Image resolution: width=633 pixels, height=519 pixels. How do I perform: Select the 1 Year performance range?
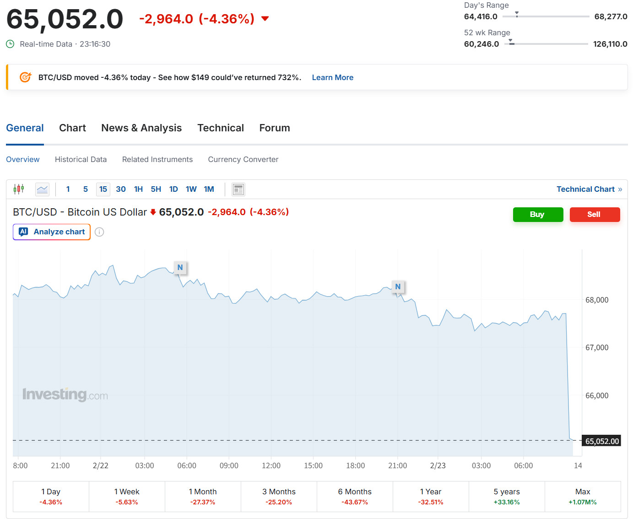click(431, 497)
